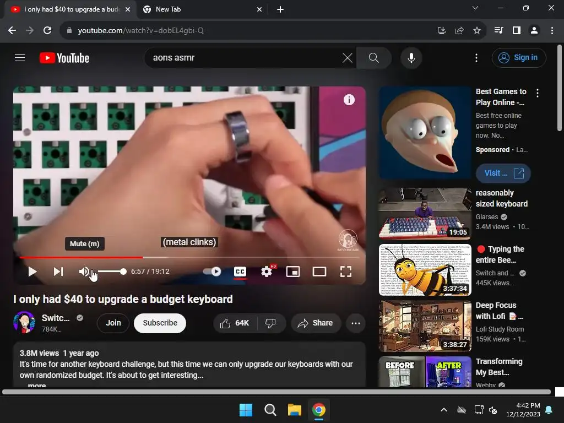Open Windows taskbar search
The height and width of the screenshot is (423, 564).
pyautogui.click(x=270, y=410)
